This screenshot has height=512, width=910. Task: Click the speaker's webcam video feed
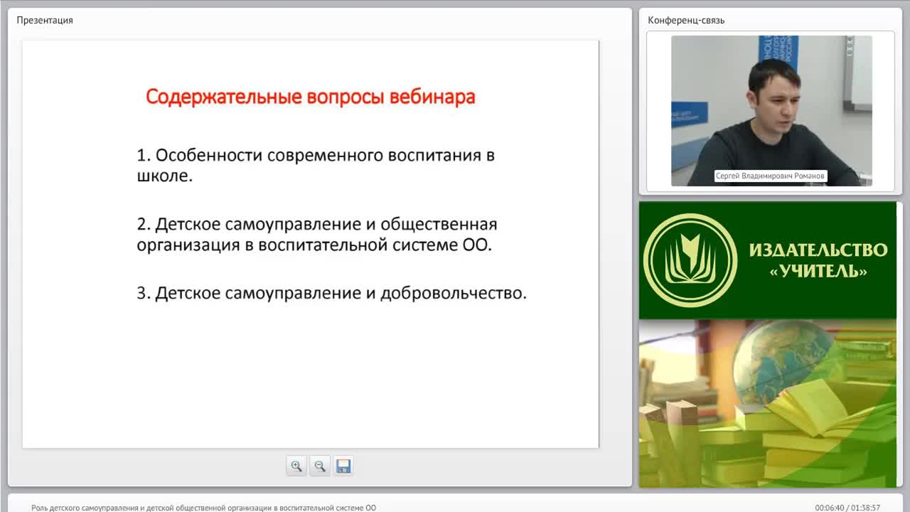[x=771, y=111]
